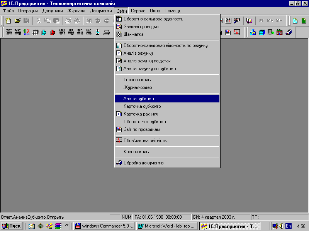Click the grid building with tree icon
309x231 pixels.
(271, 32)
